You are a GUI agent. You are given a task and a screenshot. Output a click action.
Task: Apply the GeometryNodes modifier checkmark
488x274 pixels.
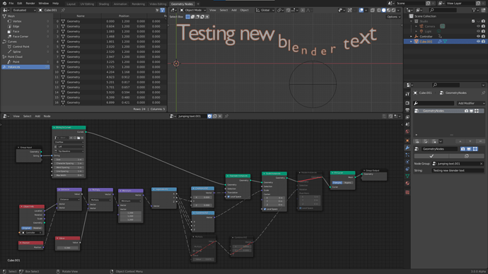(x=431, y=156)
